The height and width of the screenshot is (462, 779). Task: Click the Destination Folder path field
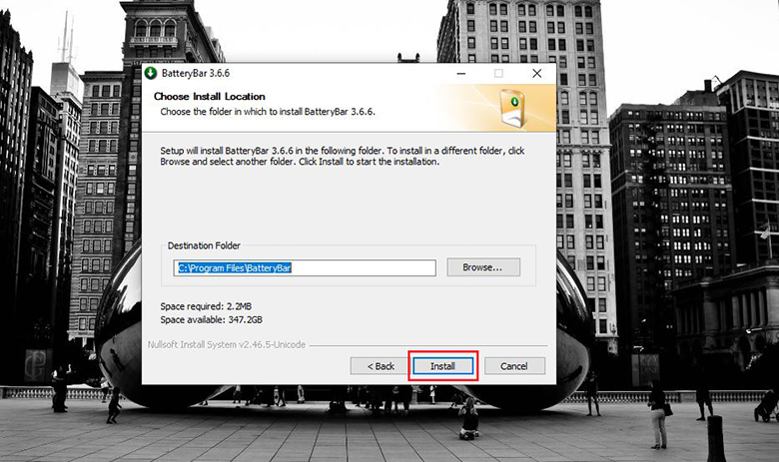coord(306,267)
